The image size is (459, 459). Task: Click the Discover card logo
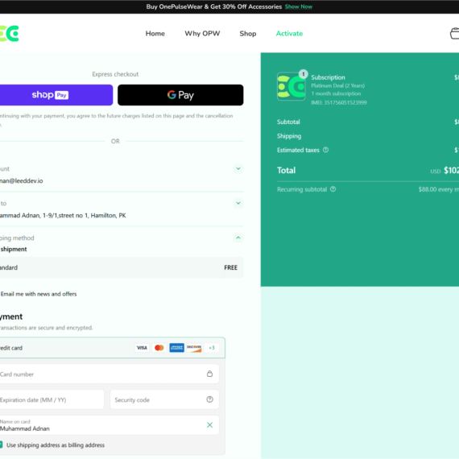pyautogui.click(x=194, y=348)
